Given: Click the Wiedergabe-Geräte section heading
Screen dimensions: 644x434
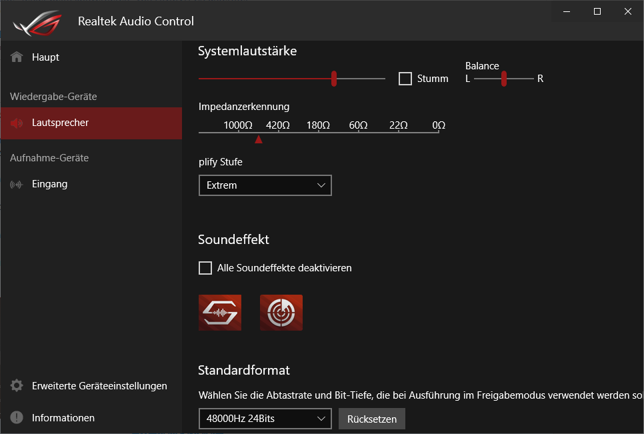Looking at the screenshot, I should [x=53, y=97].
